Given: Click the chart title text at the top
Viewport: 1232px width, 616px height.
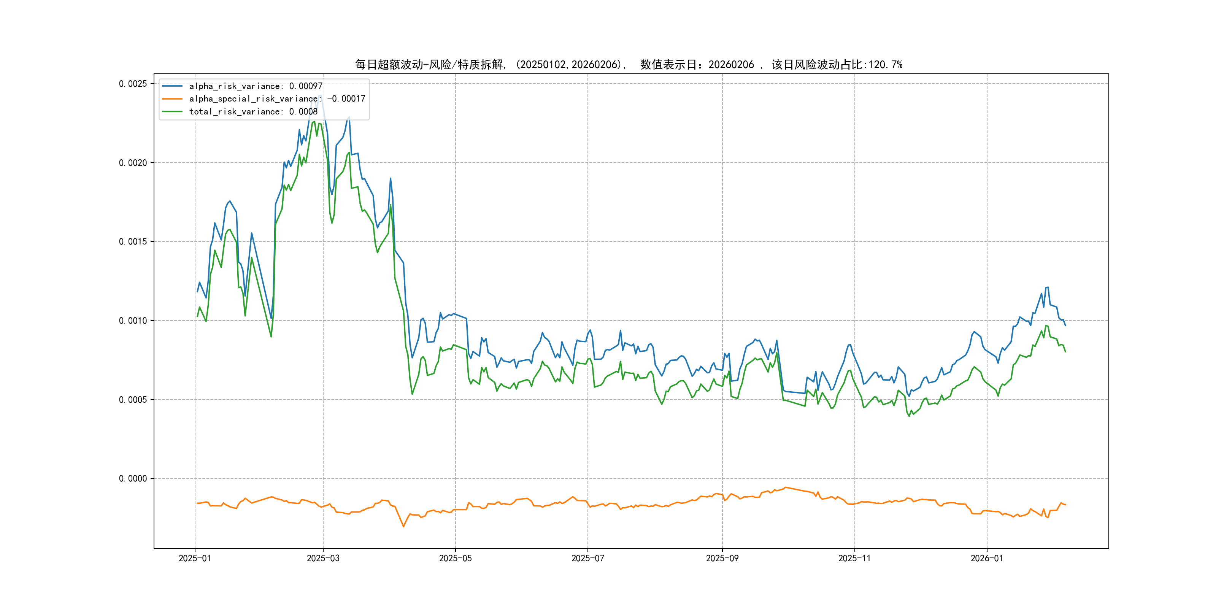Looking at the screenshot, I should 628,65.
